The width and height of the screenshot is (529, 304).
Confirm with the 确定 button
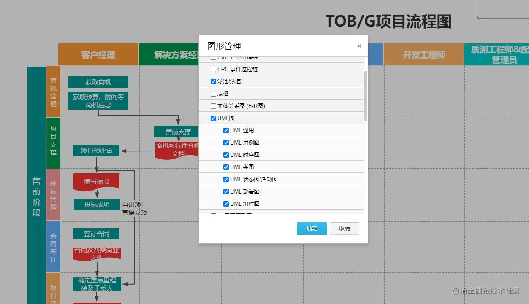tap(312, 228)
